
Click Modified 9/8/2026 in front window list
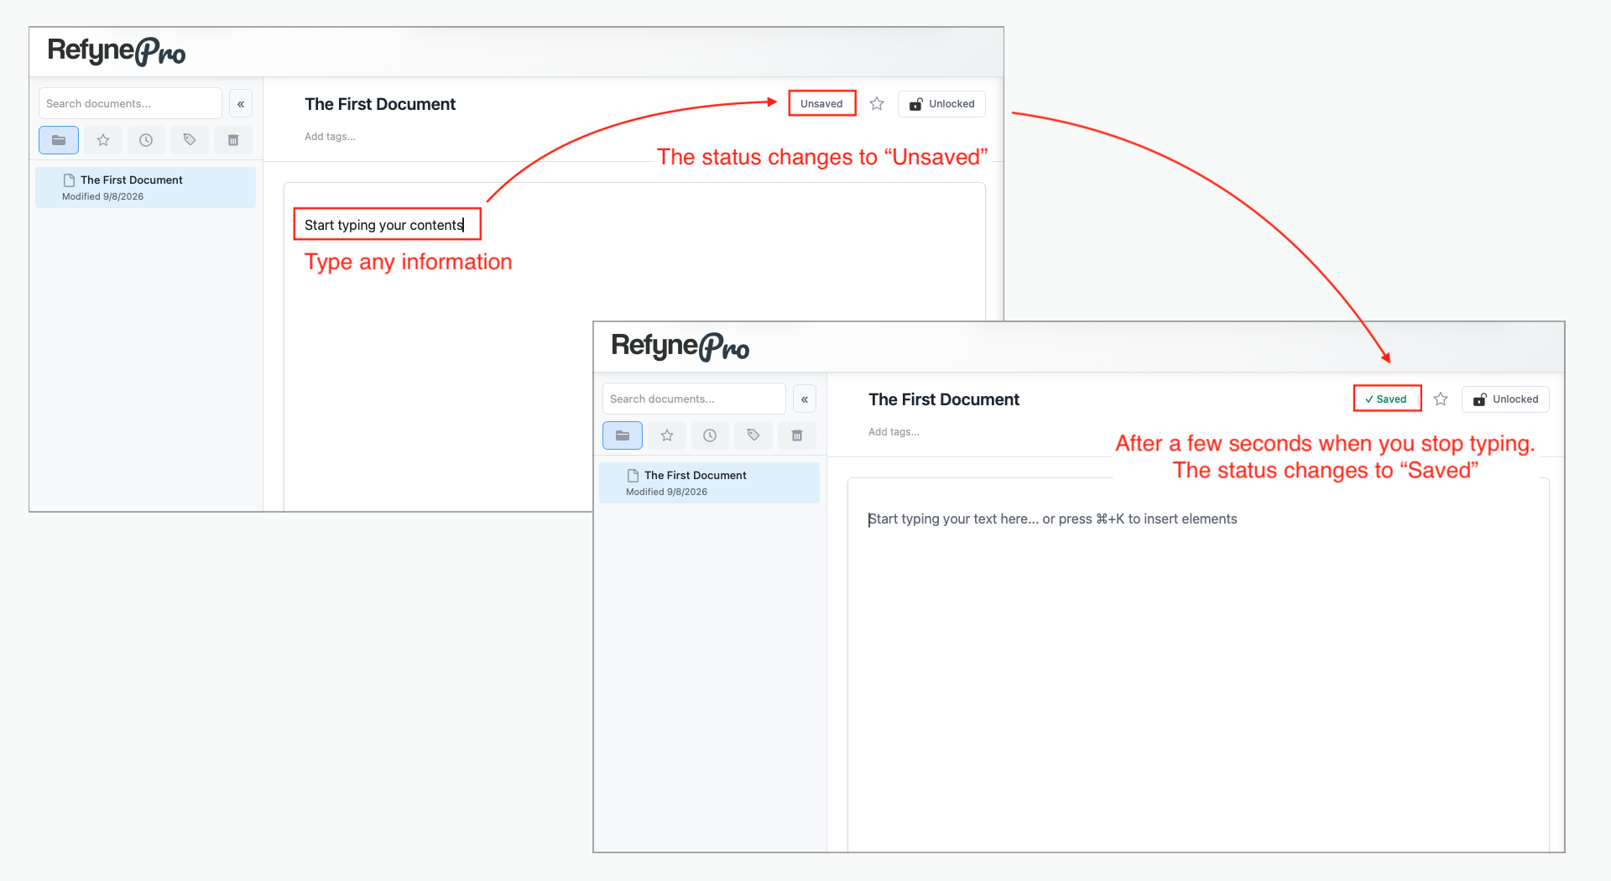point(666,492)
